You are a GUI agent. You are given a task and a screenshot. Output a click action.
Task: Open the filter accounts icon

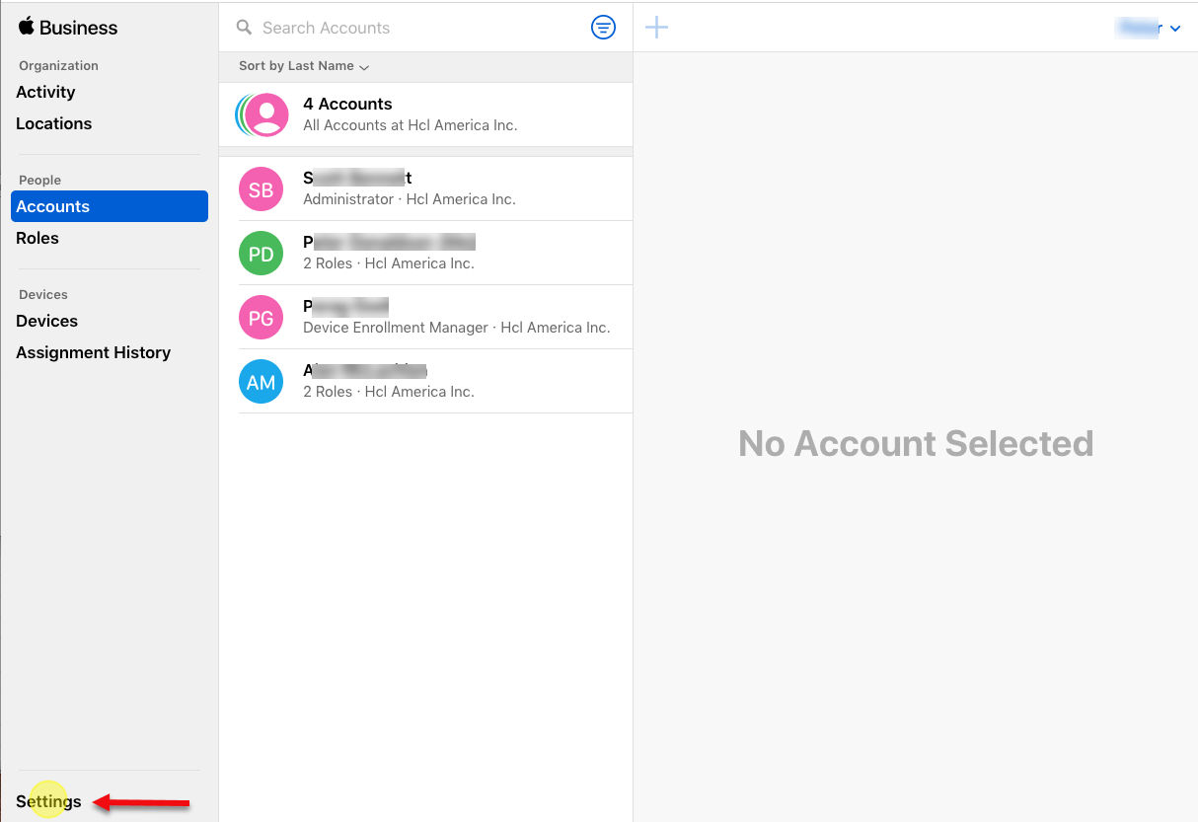tap(603, 28)
